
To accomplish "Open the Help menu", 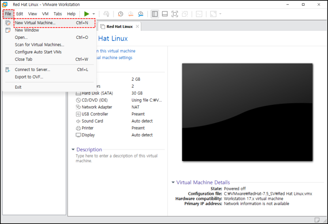I will coord(72,14).
